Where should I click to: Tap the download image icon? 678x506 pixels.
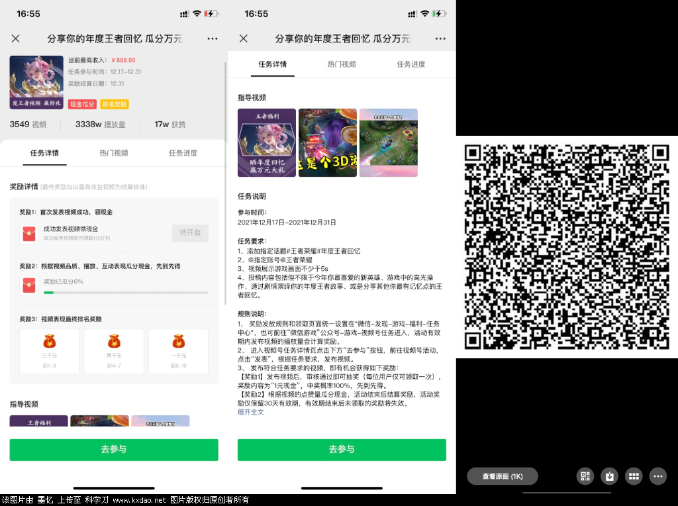coord(609,476)
